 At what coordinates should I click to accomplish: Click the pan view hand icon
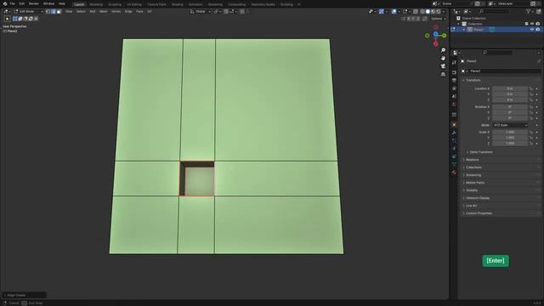click(x=443, y=59)
